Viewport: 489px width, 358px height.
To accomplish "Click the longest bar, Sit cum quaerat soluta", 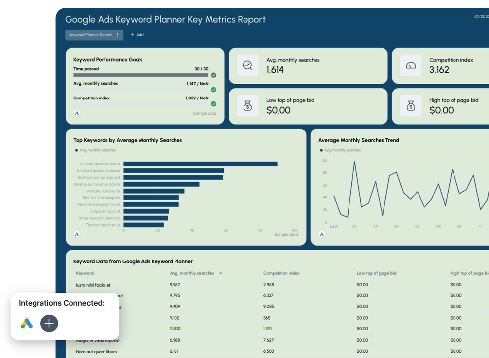I will (x=200, y=164).
